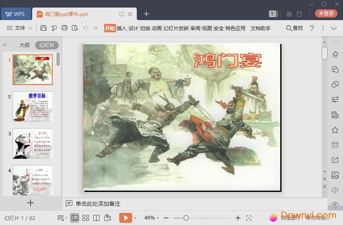Click 单击此处添加备注 notes field
Viewport: 343px width, 225px height.
(x=98, y=204)
